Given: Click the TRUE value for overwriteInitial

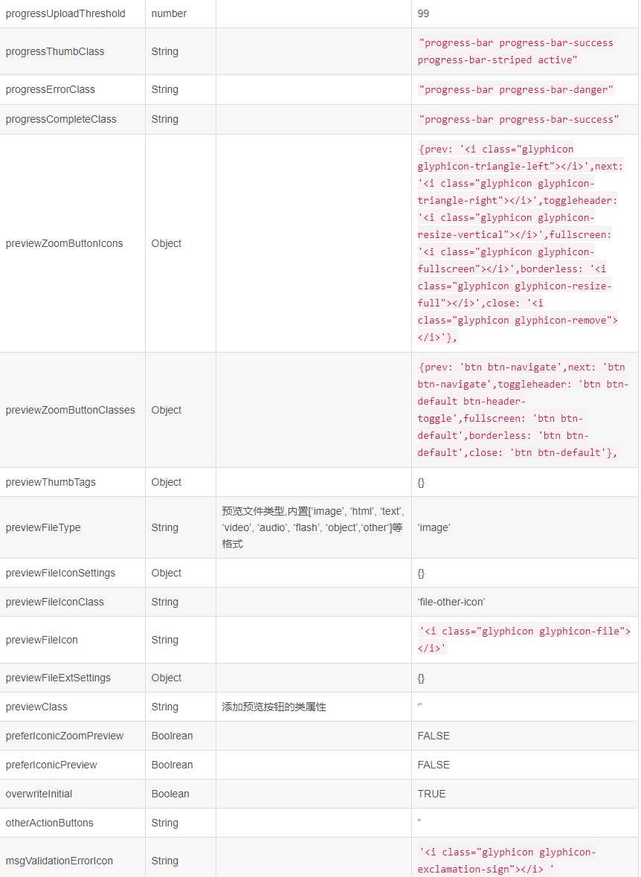Looking at the screenshot, I should (431, 794).
